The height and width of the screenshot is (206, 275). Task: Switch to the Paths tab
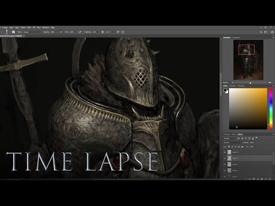[234, 134]
